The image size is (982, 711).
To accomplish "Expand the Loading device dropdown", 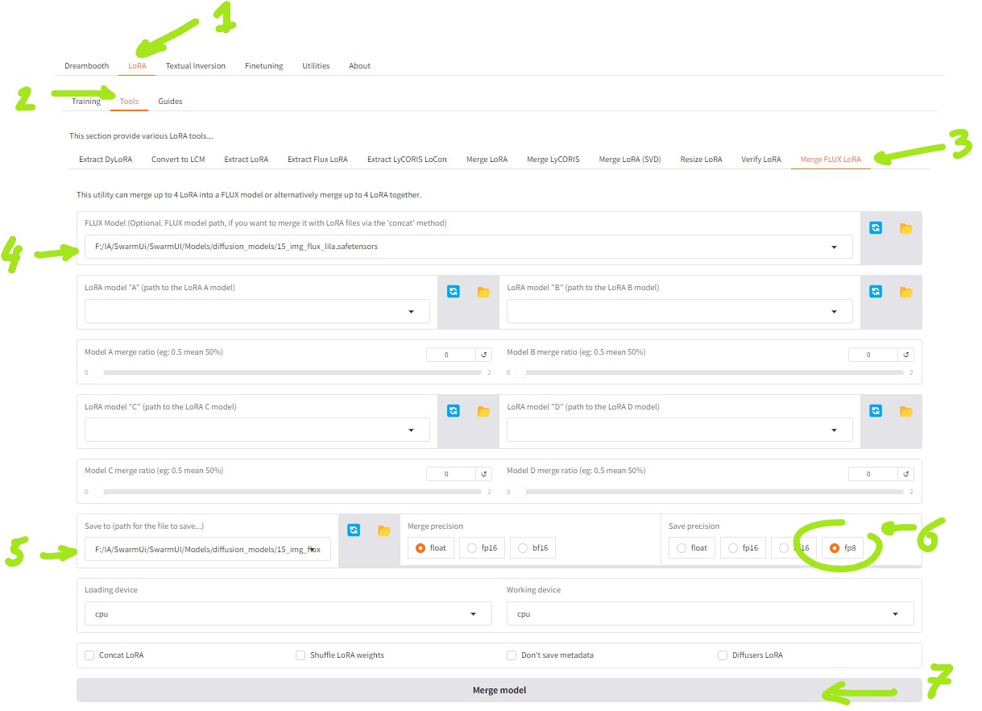I will pos(288,614).
